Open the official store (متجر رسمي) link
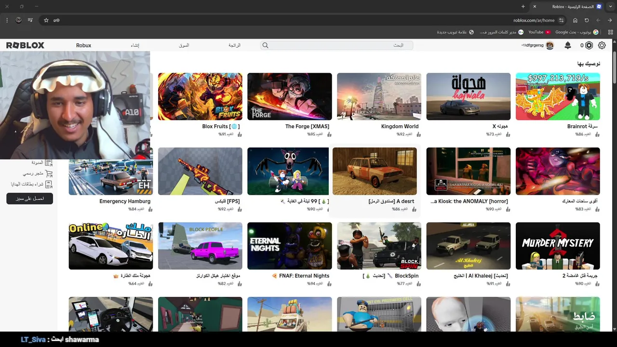 tap(33, 173)
